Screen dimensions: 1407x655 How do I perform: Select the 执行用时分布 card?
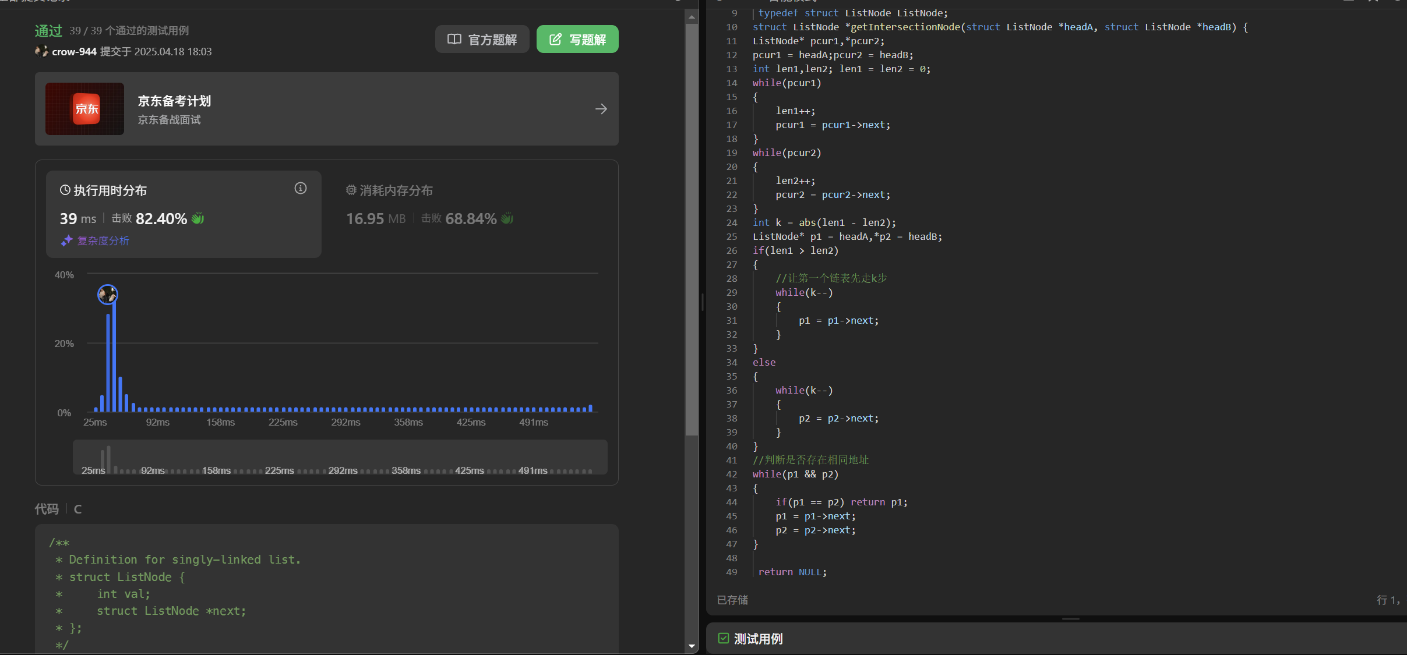[184, 214]
